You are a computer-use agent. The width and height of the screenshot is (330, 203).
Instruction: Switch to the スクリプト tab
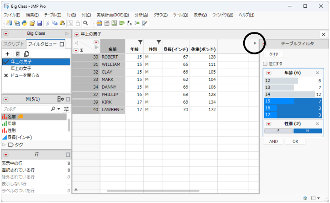14,44
